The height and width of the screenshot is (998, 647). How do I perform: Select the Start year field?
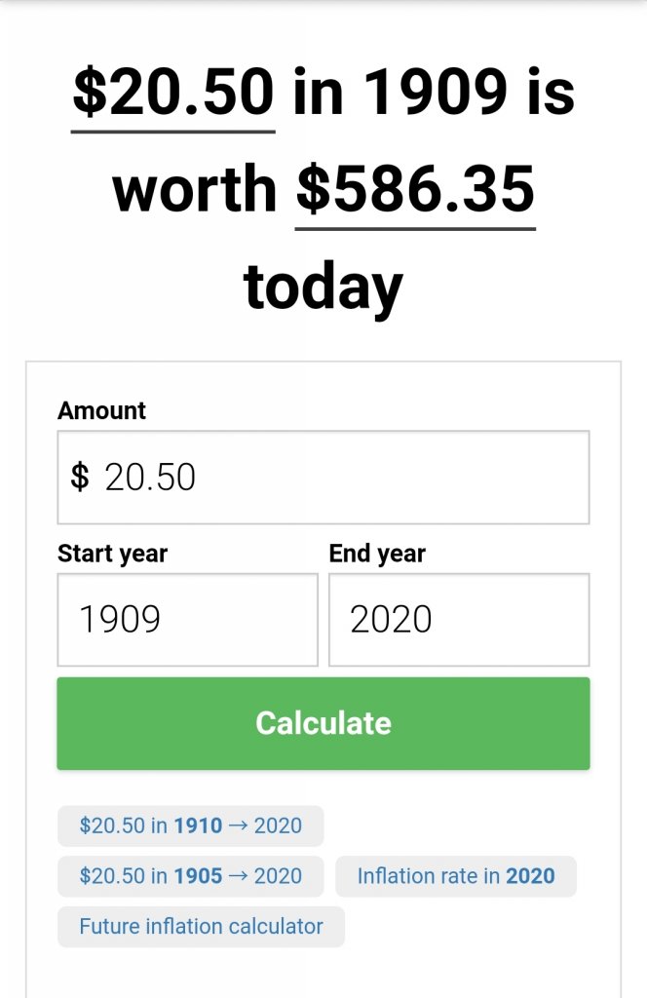187,620
